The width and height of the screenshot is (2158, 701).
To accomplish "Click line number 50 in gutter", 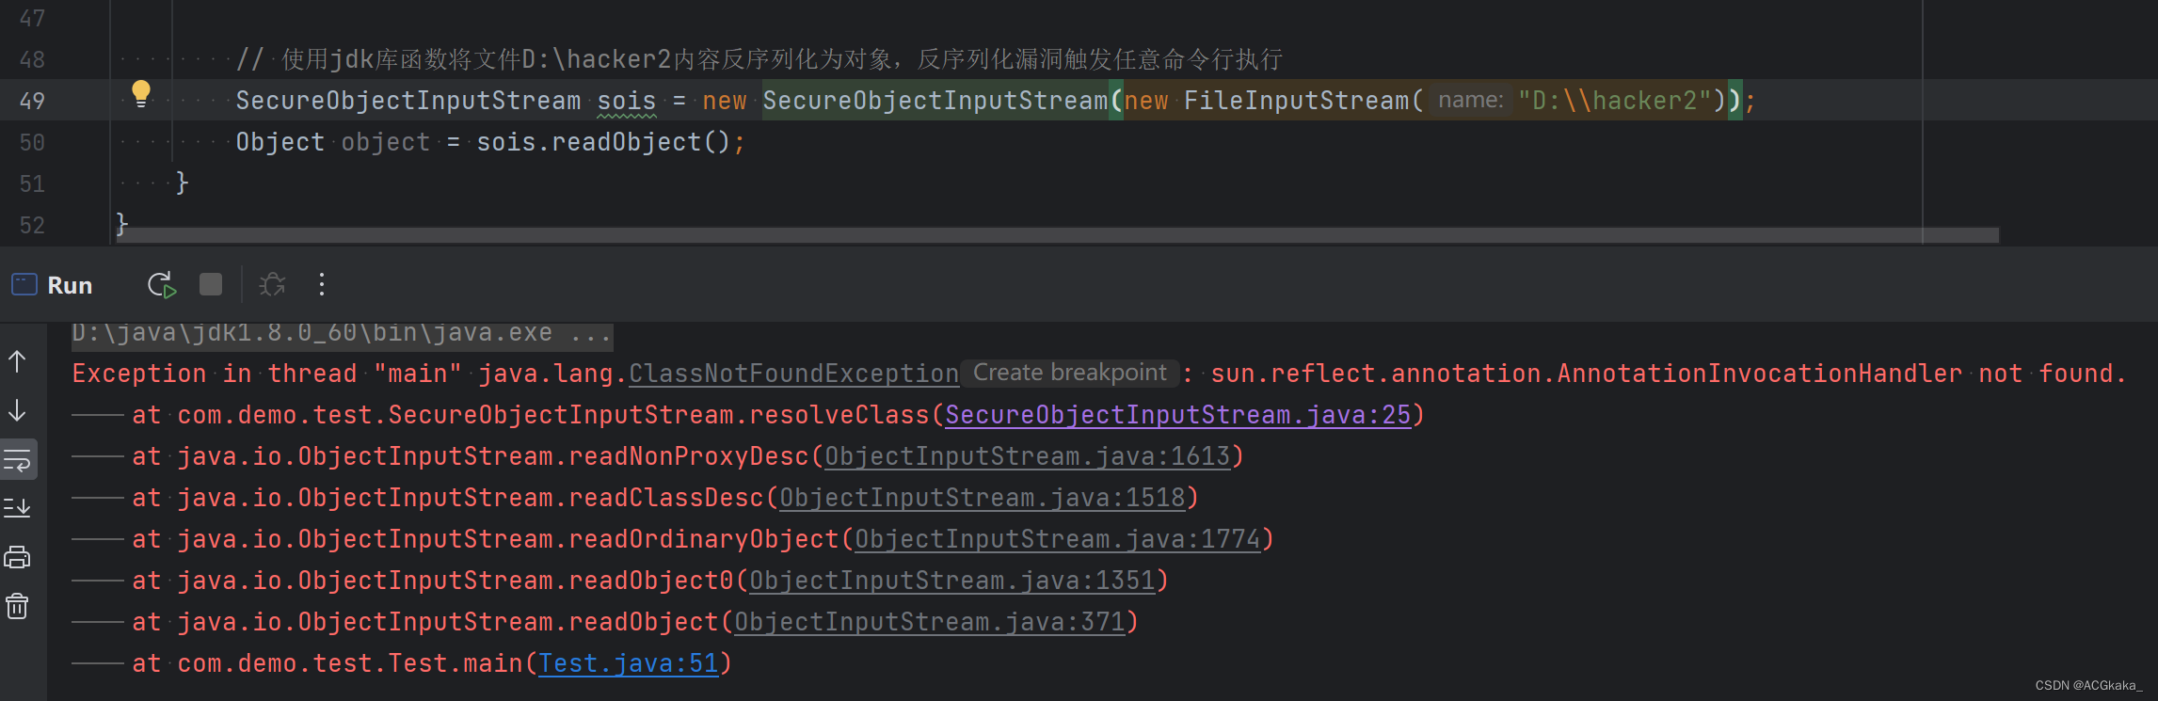I will (32, 142).
